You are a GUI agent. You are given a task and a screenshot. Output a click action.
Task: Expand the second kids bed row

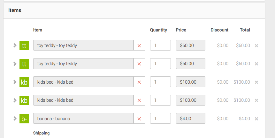pos(15,100)
